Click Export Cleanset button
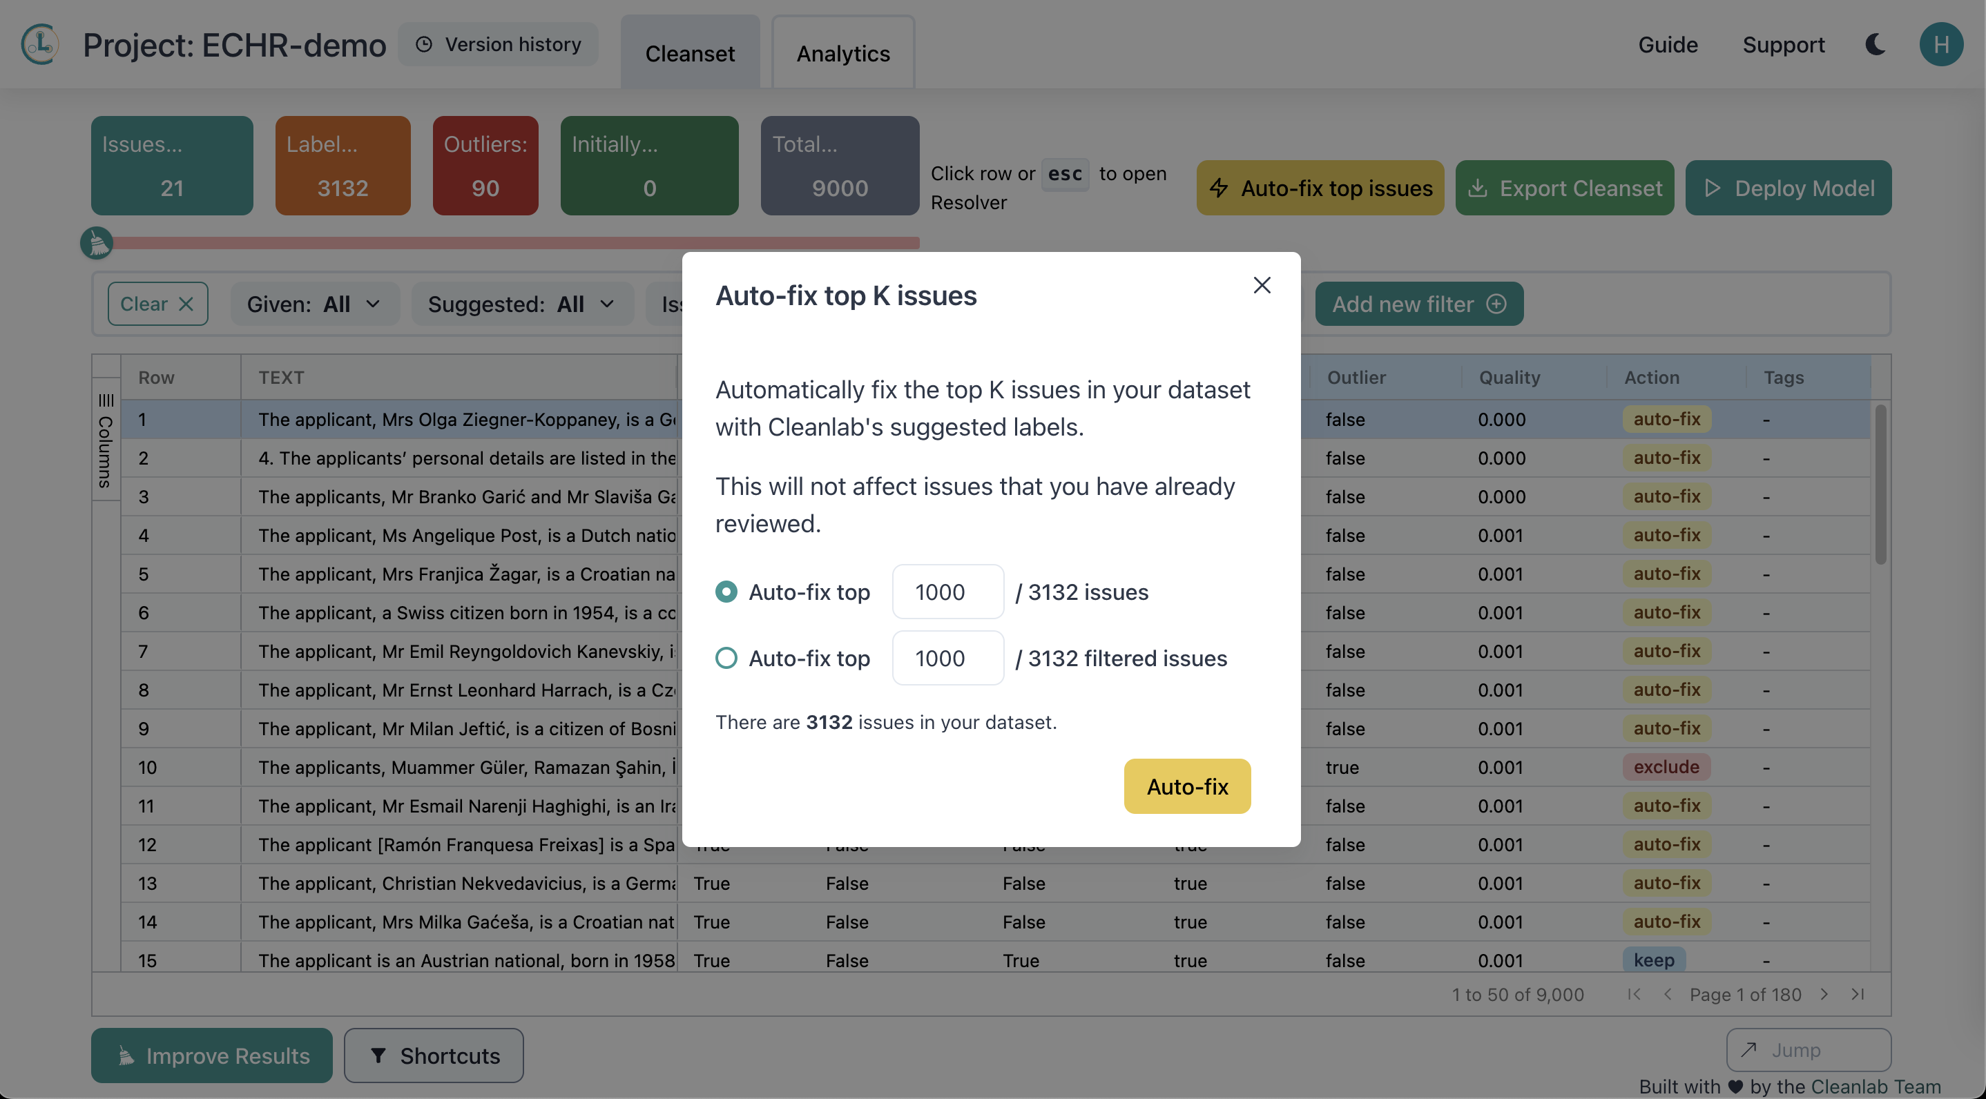1986x1099 pixels. pos(1564,188)
